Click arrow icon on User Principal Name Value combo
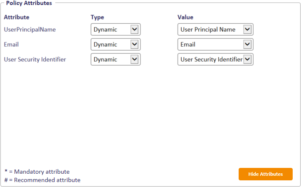Viewport: 301px width, 187px height. (247, 30)
